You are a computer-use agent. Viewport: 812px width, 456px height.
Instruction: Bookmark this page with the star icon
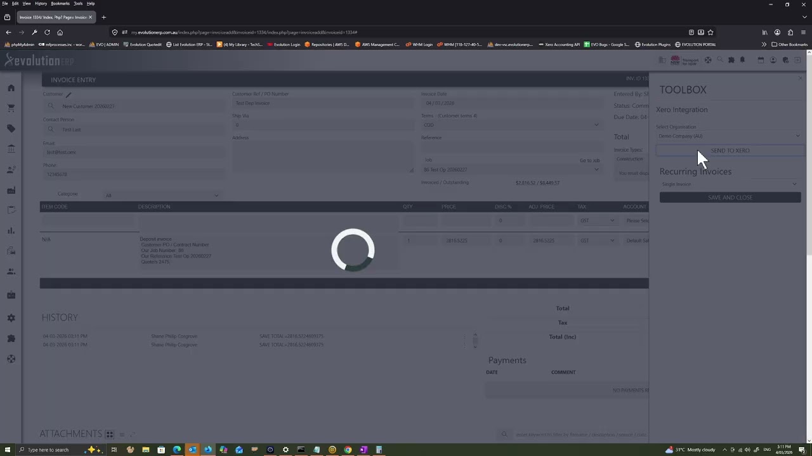pos(710,32)
